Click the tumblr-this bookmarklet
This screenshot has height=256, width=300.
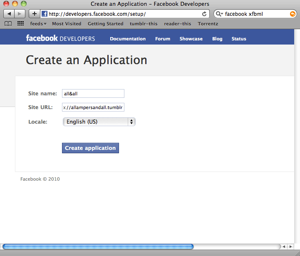pos(144,24)
